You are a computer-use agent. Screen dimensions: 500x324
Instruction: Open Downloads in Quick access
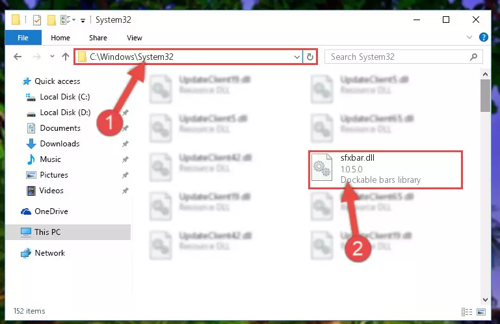point(60,144)
